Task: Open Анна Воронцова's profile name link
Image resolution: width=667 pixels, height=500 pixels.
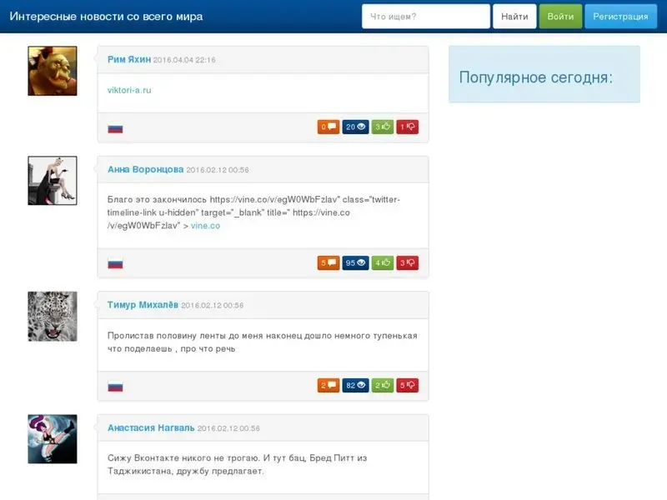Action: (145, 169)
